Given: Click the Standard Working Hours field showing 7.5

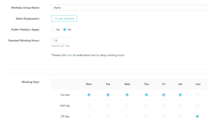Looking at the screenshot, I should [x=60, y=40].
